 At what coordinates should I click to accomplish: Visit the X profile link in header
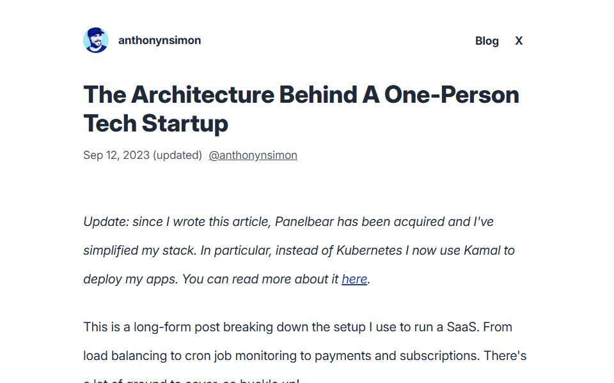[519, 41]
